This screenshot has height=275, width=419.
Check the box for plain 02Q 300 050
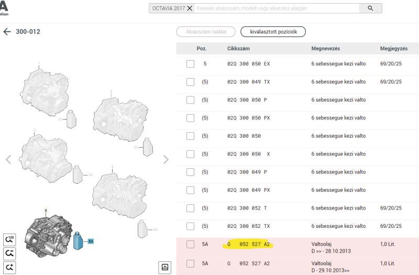pyautogui.click(x=190, y=136)
